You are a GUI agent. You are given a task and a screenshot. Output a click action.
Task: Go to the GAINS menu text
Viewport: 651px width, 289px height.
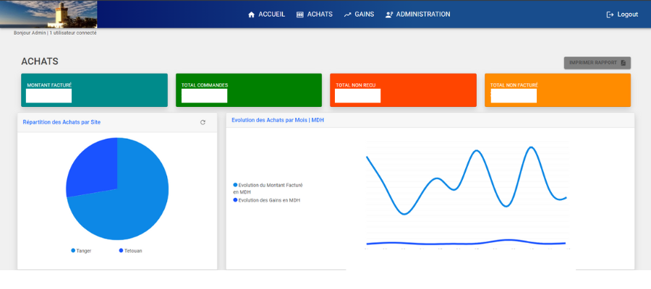click(365, 14)
